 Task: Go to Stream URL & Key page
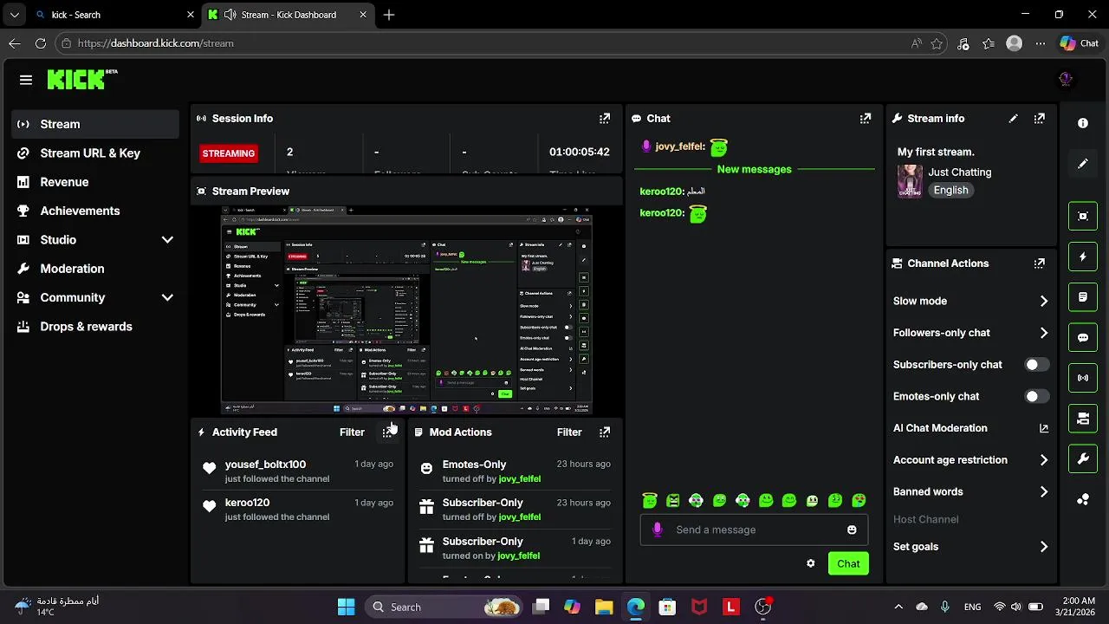coord(95,153)
